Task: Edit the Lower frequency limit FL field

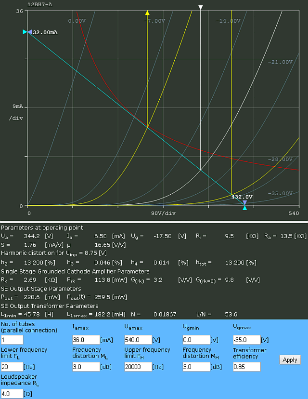Action: (x=12, y=367)
